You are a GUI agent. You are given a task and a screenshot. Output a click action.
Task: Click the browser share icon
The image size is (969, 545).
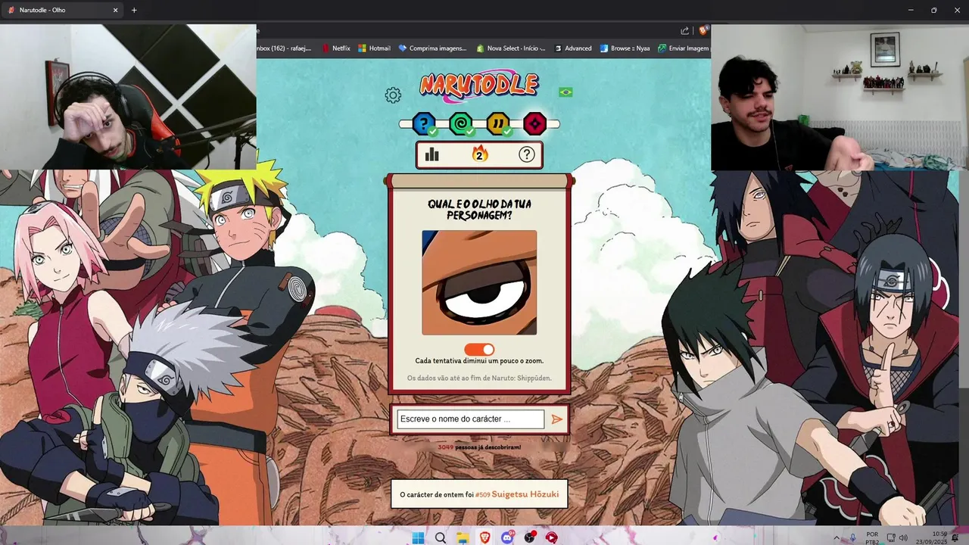[x=685, y=31]
